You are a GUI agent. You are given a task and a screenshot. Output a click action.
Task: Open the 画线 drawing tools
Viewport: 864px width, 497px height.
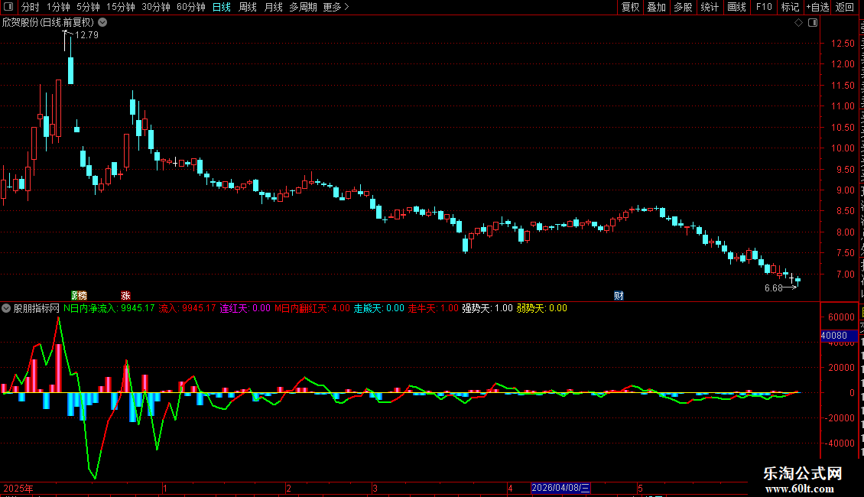[x=736, y=7]
